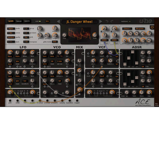Open the stack value selector
The height and width of the screenshot is (144, 159).
tap(11, 42)
